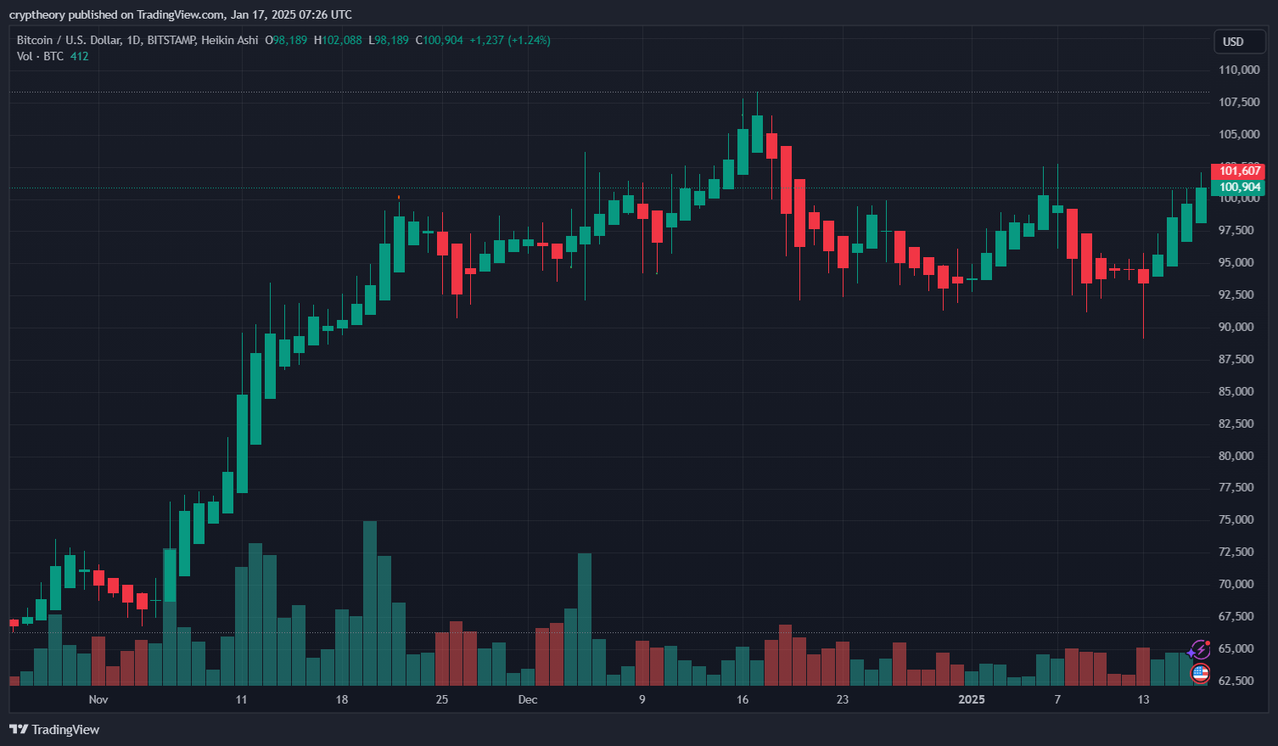1278x746 pixels.
Task: Click the 2025 label on the time axis
Action: click(972, 699)
